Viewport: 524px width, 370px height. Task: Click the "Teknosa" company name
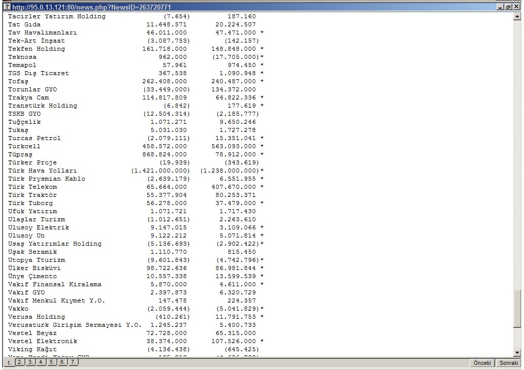point(22,57)
